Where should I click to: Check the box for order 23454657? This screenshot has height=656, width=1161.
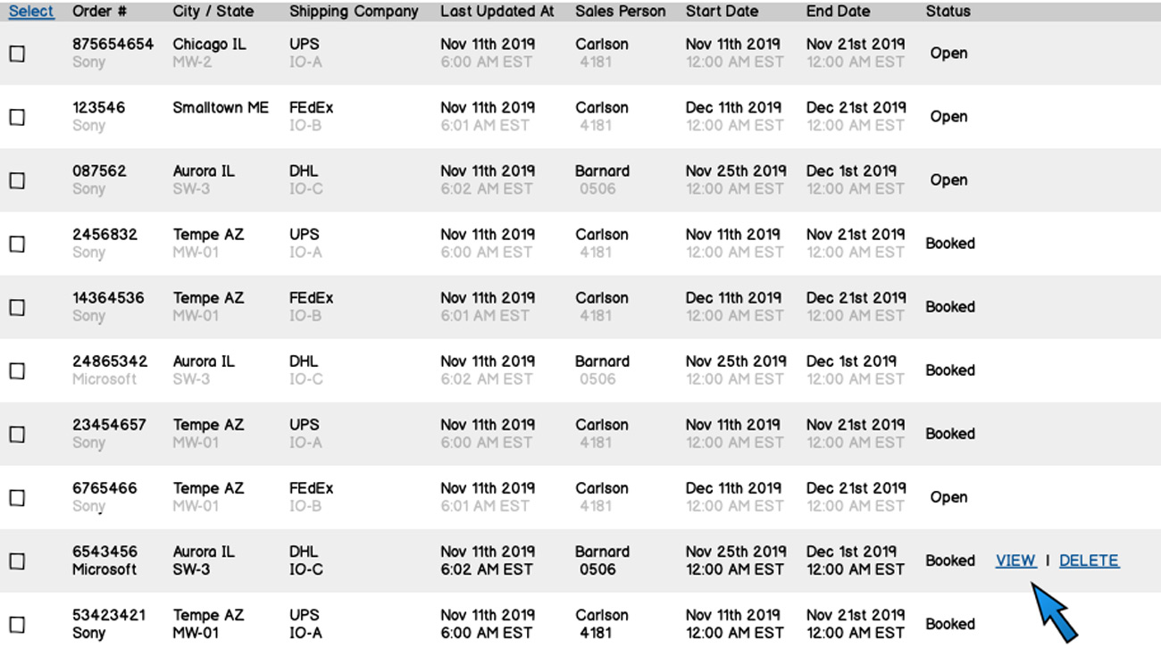(17, 434)
